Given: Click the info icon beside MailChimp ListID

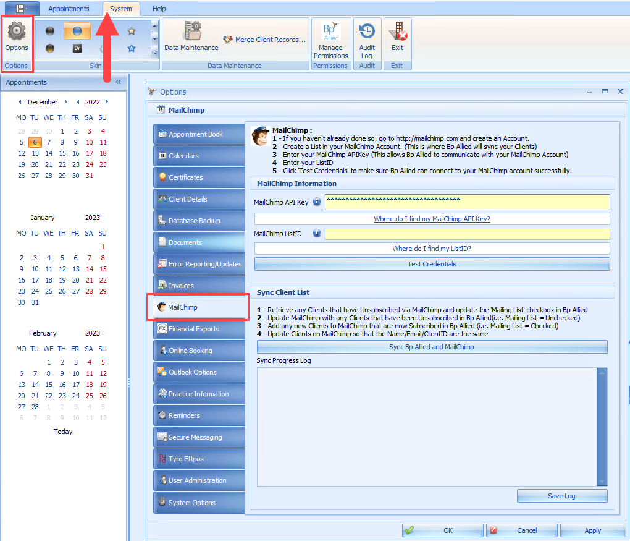Looking at the screenshot, I should coord(317,233).
